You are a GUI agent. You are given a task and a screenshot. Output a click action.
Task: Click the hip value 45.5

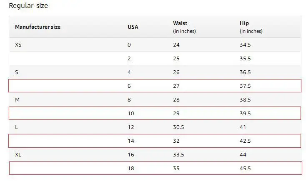245,169
